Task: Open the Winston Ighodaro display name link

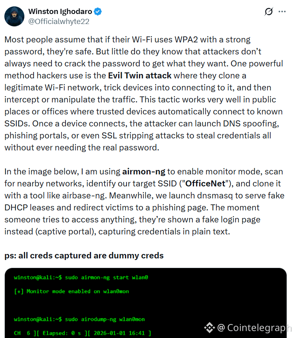Action: click(60, 12)
